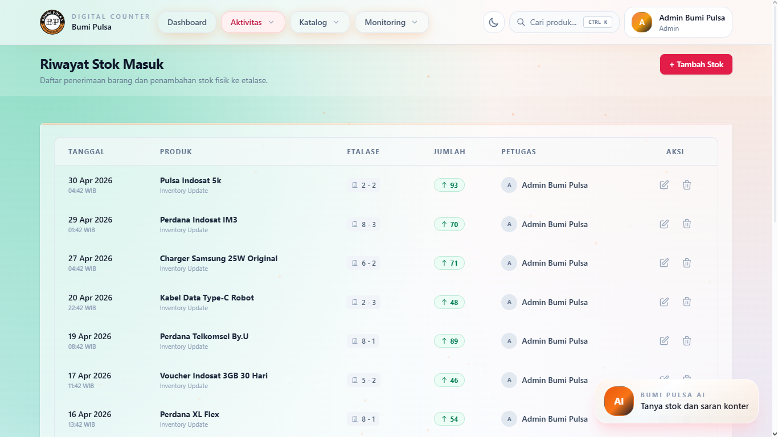Delete the Charger Samsung 25W Original entry

pos(687,263)
